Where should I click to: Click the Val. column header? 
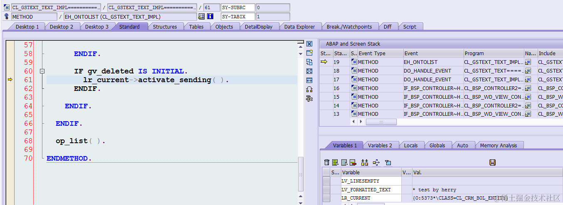(487, 172)
